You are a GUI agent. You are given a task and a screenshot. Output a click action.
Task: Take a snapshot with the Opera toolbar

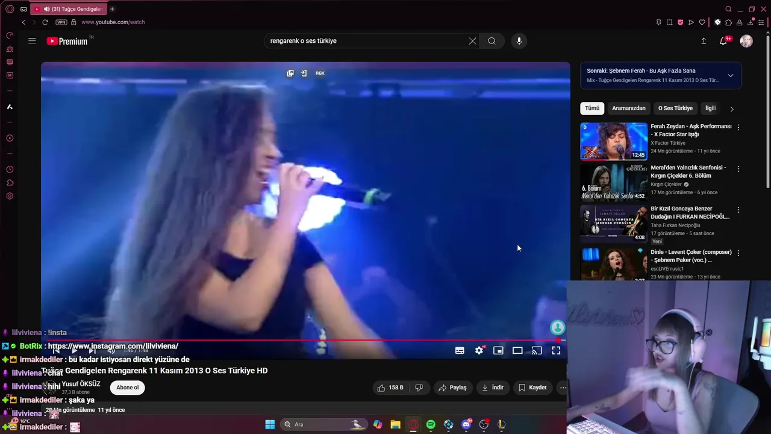click(669, 22)
